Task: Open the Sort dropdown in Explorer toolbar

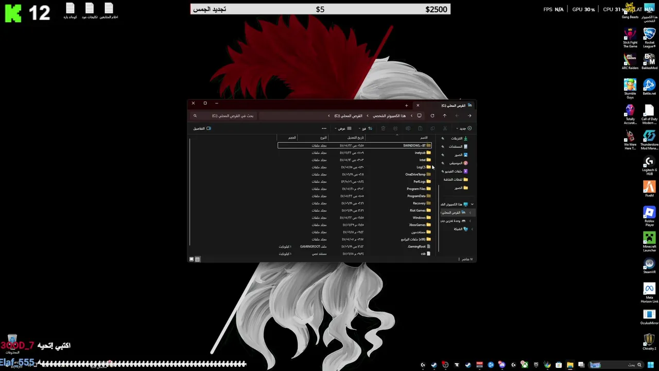Action: [366, 128]
